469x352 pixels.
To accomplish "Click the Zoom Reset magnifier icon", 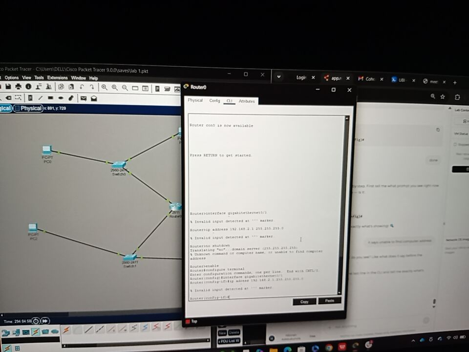I will tap(114, 88).
